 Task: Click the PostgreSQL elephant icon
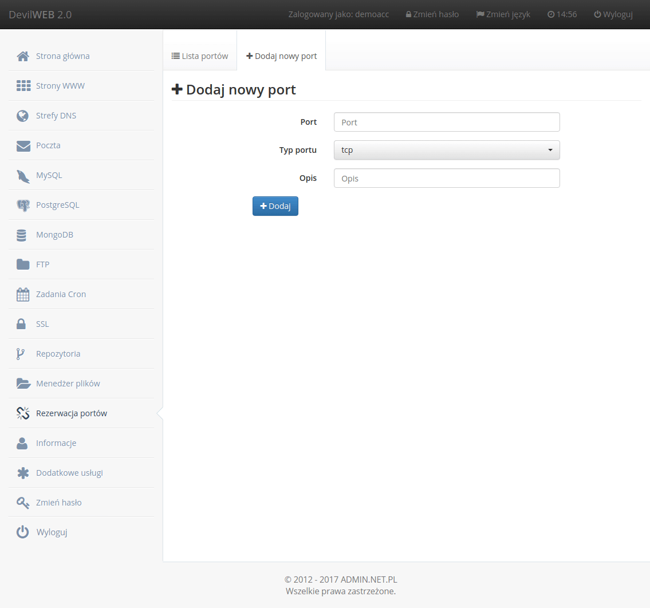pyautogui.click(x=23, y=205)
